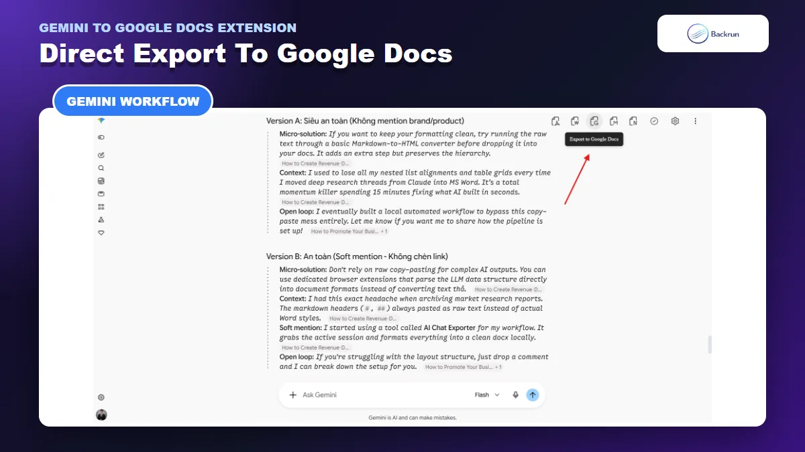Viewport: 805px width, 452px height.
Task: Click the checklist image icon in sidebar
Action: pyautogui.click(x=101, y=181)
